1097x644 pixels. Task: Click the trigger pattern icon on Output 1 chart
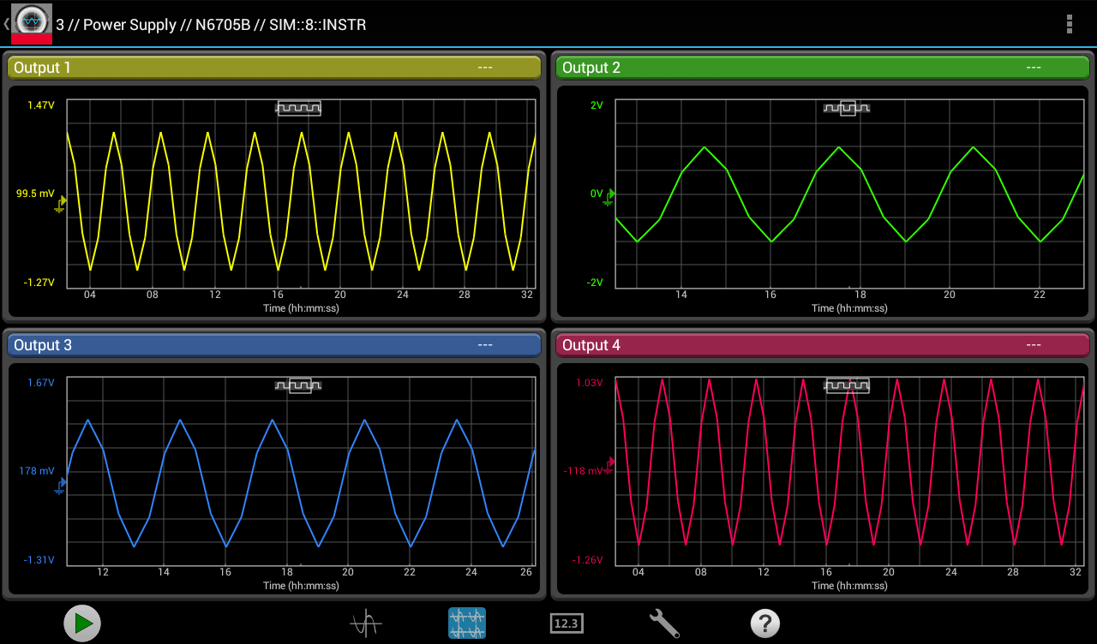[x=297, y=108]
